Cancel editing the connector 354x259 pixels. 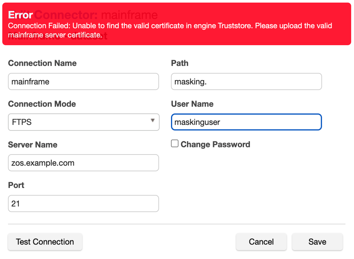[x=261, y=242]
